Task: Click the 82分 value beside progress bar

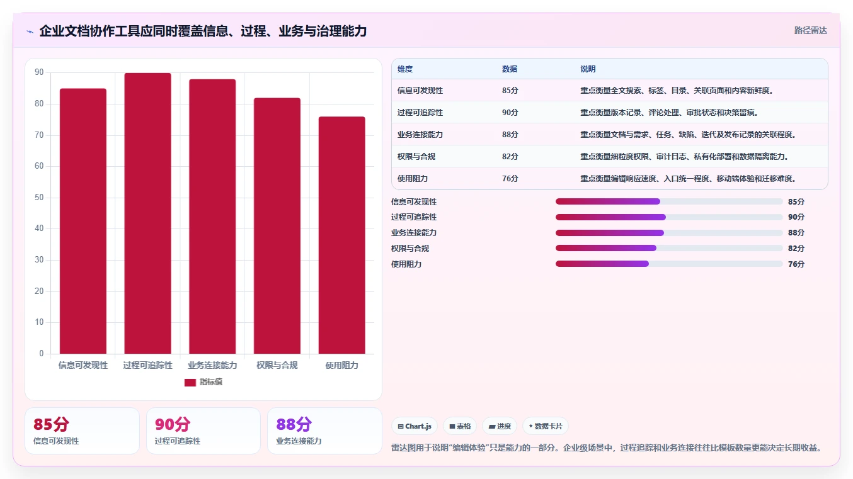Action: pyautogui.click(x=796, y=249)
